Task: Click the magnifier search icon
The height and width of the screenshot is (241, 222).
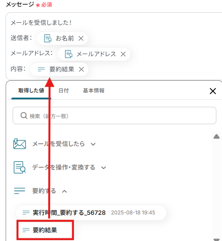Action: 24,115
